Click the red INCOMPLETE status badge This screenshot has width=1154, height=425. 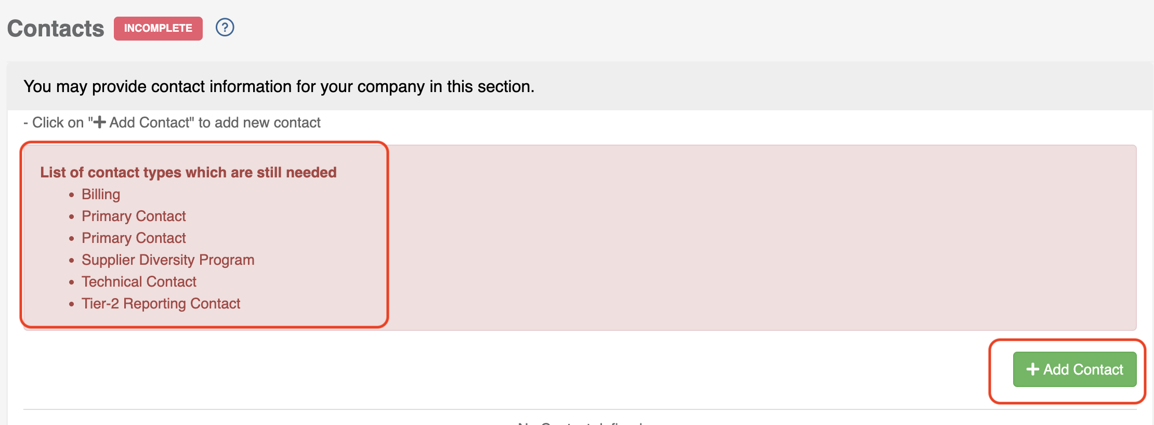pyautogui.click(x=158, y=28)
